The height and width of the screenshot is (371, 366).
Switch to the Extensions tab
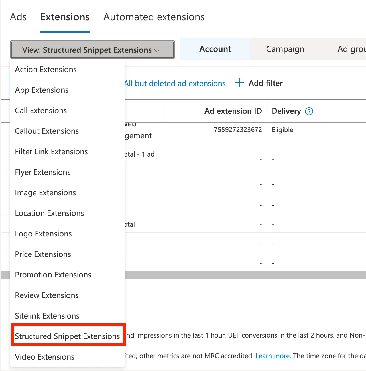tap(65, 17)
